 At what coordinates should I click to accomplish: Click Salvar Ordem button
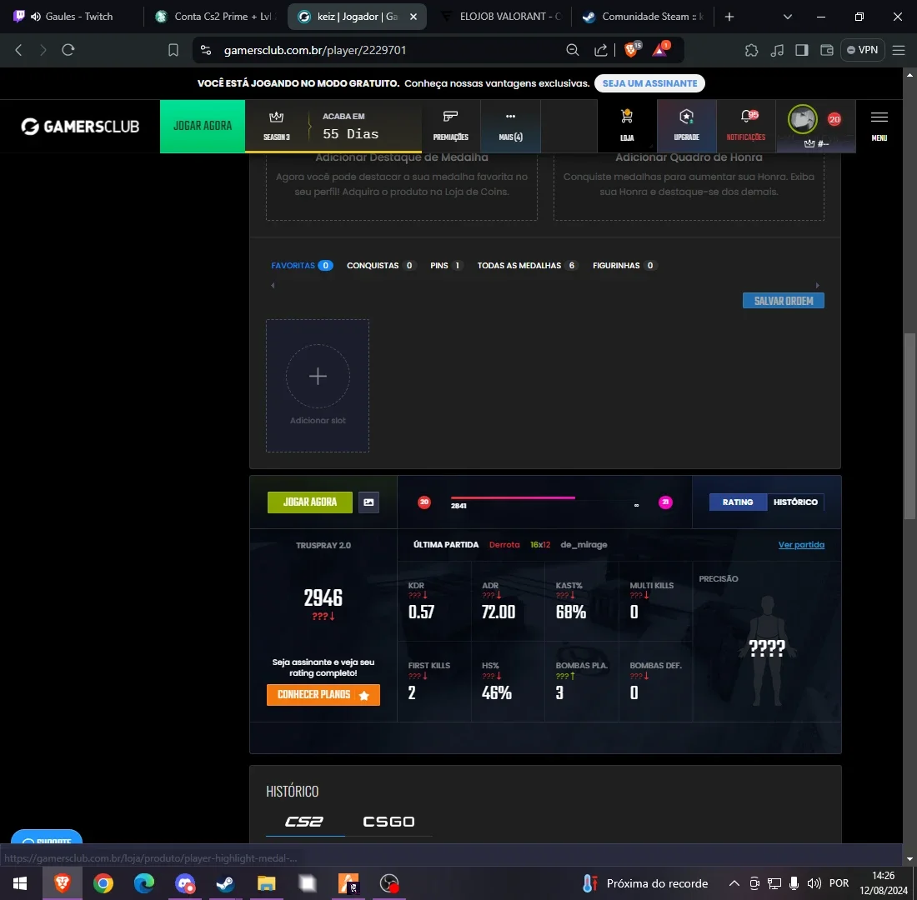(x=783, y=301)
